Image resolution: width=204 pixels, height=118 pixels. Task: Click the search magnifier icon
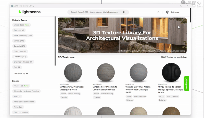click(124, 12)
